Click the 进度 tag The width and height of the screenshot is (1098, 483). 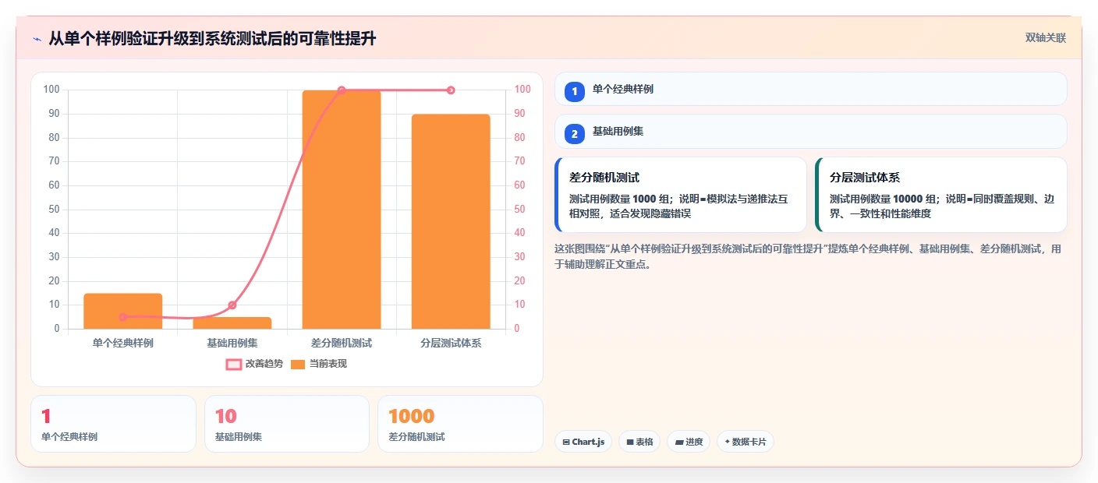(689, 442)
